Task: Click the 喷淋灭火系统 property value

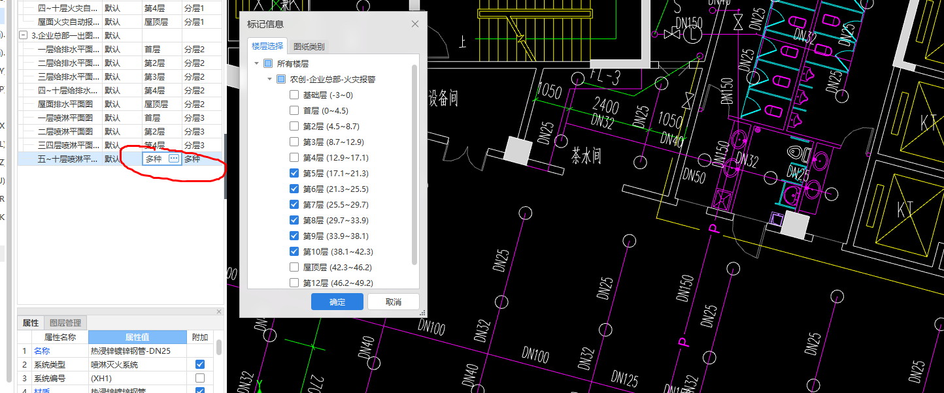Action: coord(137,364)
